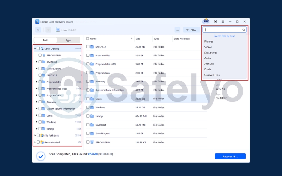Tick the Users checkbox in tree
282x176 pixels.
pyautogui.click(x=40, y=115)
